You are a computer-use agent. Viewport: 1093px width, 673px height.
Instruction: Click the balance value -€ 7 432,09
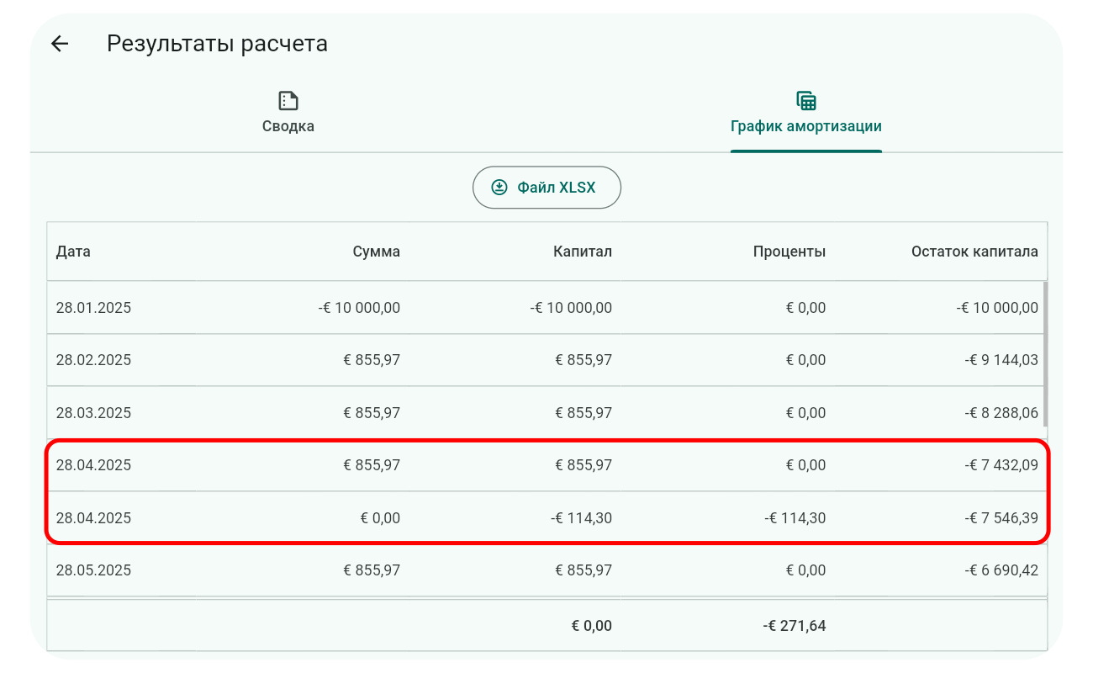pyautogui.click(x=1001, y=465)
